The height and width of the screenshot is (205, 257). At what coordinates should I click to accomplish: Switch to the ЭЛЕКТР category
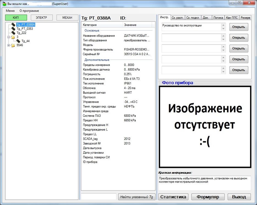tap(42, 18)
